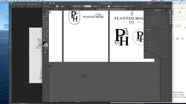186x104 pixels.
Task: Toggle Preview checkbox in Image Trace panel
Action: [145, 57]
